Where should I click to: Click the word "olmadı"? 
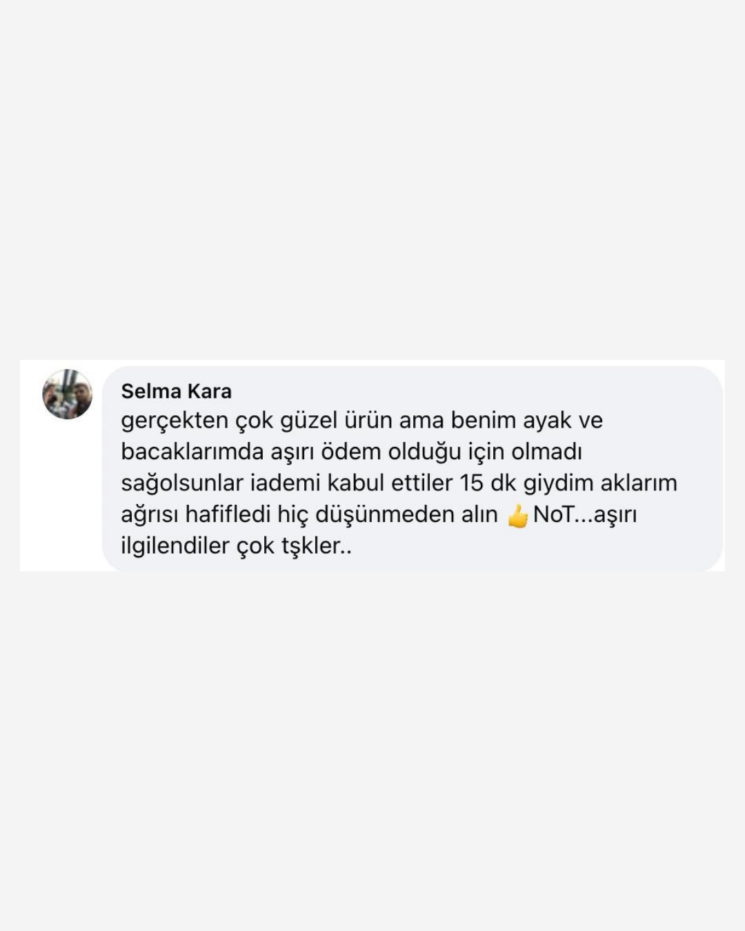[x=546, y=452]
